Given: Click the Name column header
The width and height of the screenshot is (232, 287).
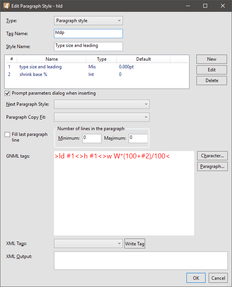Looking at the screenshot, I should click(52, 59).
